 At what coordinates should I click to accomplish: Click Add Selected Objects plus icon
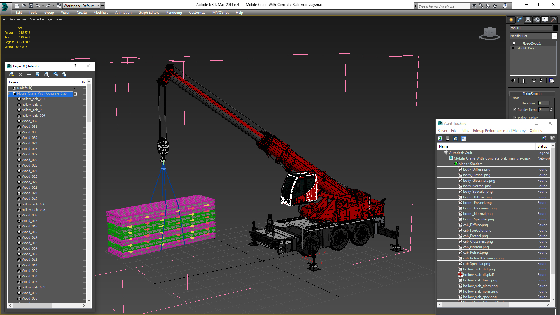tap(29, 74)
